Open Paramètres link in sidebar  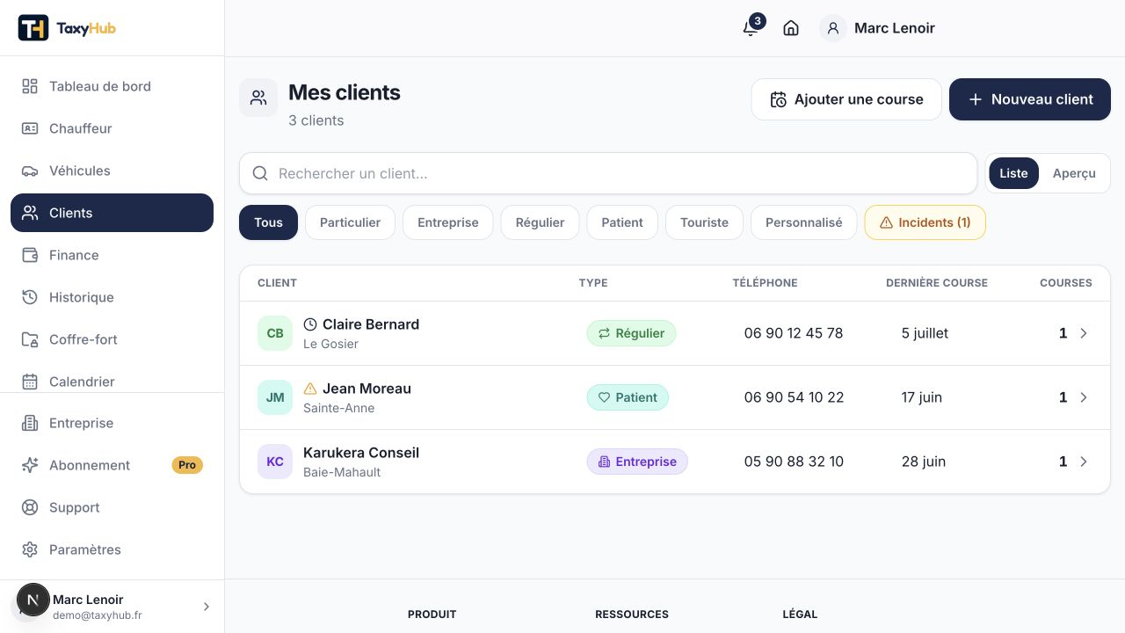[112, 549]
